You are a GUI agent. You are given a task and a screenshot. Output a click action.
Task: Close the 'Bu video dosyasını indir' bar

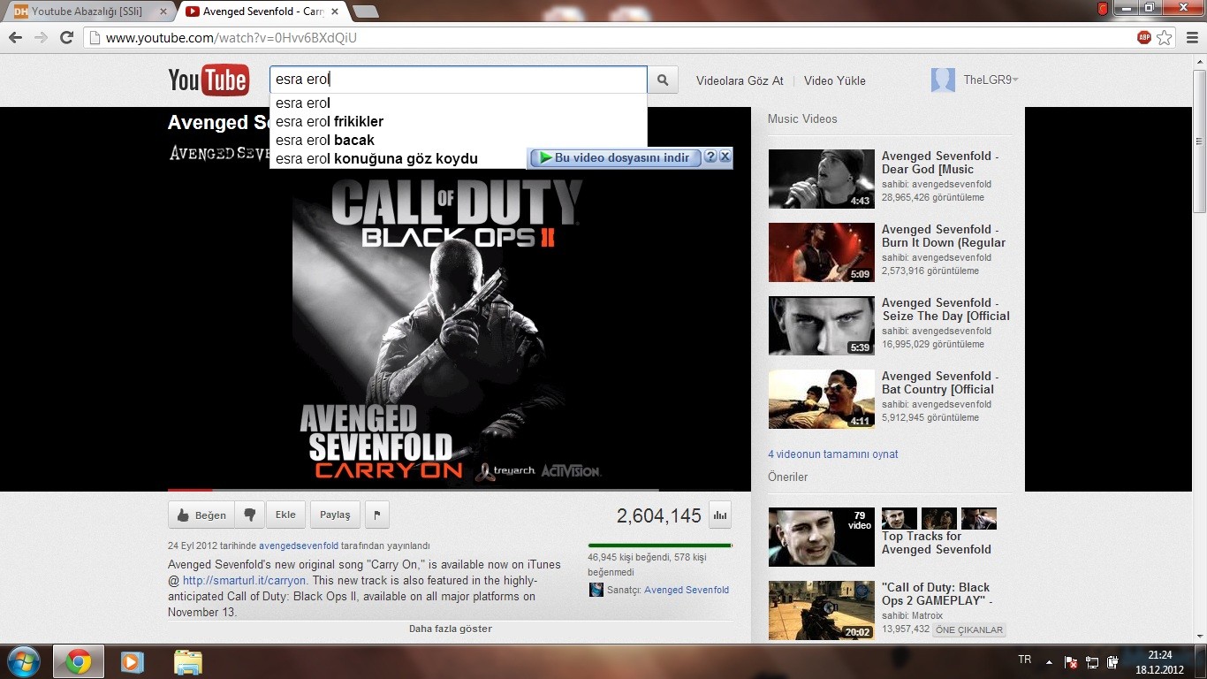pyautogui.click(x=725, y=157)
